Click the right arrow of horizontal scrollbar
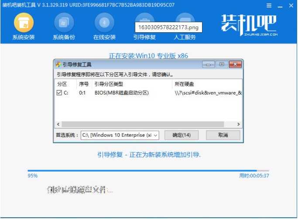Screen dimensions: 298x219 point(238,124)
